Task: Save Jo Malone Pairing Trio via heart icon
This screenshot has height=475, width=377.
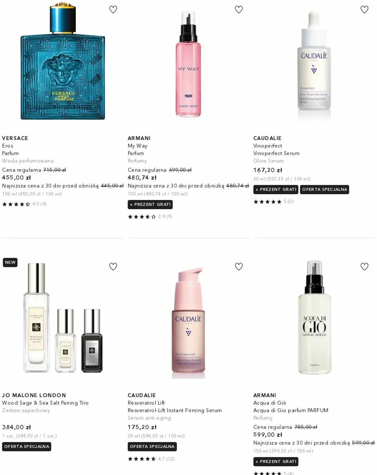Action: pos(113,267)
